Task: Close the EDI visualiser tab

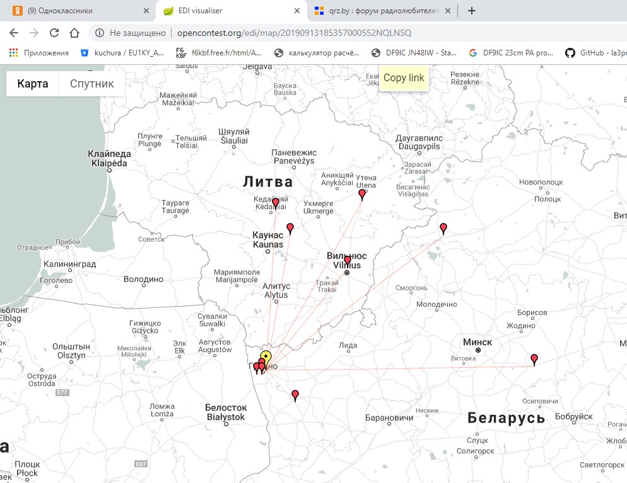Action: point(296,11)
